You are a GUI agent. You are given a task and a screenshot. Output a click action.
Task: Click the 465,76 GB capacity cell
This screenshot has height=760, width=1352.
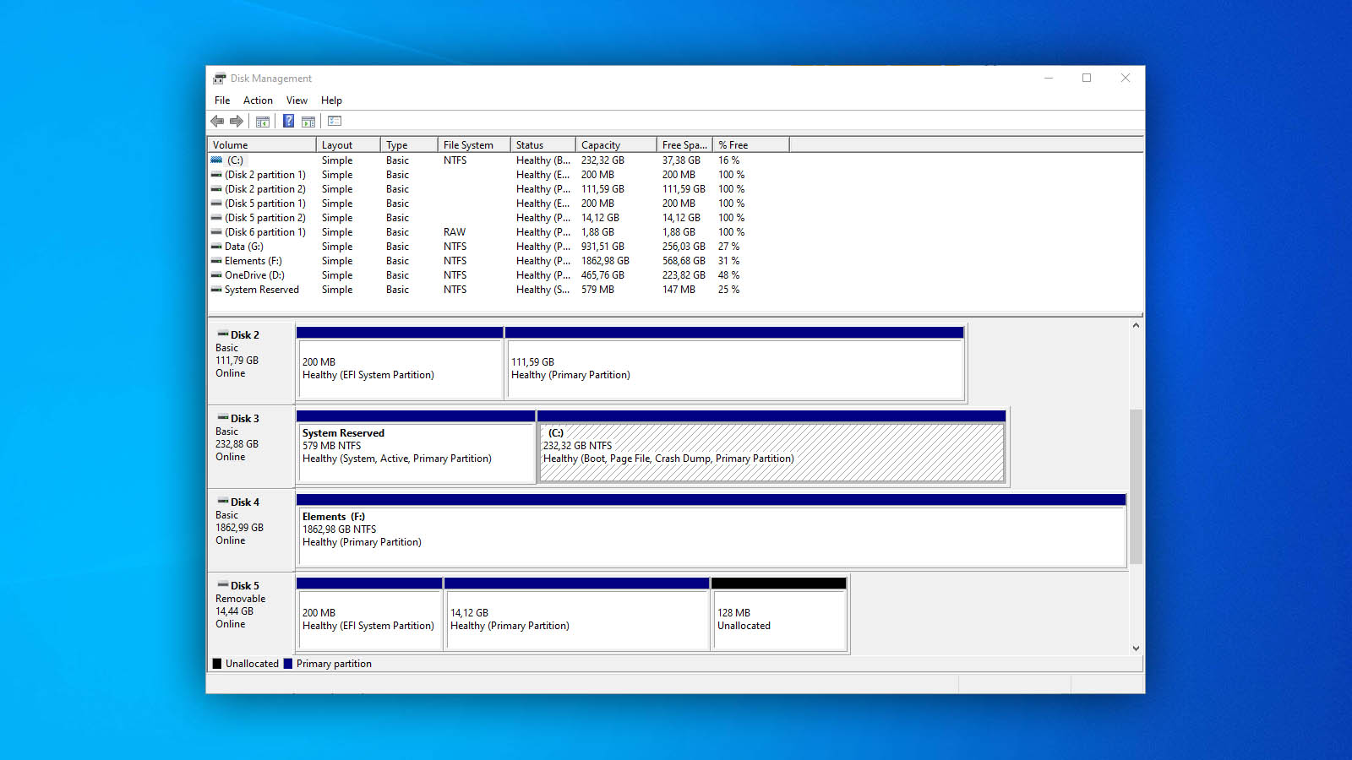[x=602, y=275]
